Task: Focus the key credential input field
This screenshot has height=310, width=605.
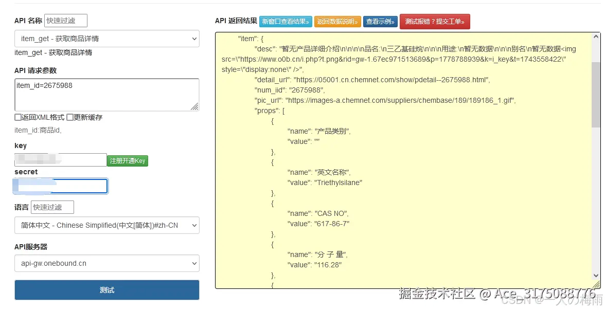Action: click(60, 160)
